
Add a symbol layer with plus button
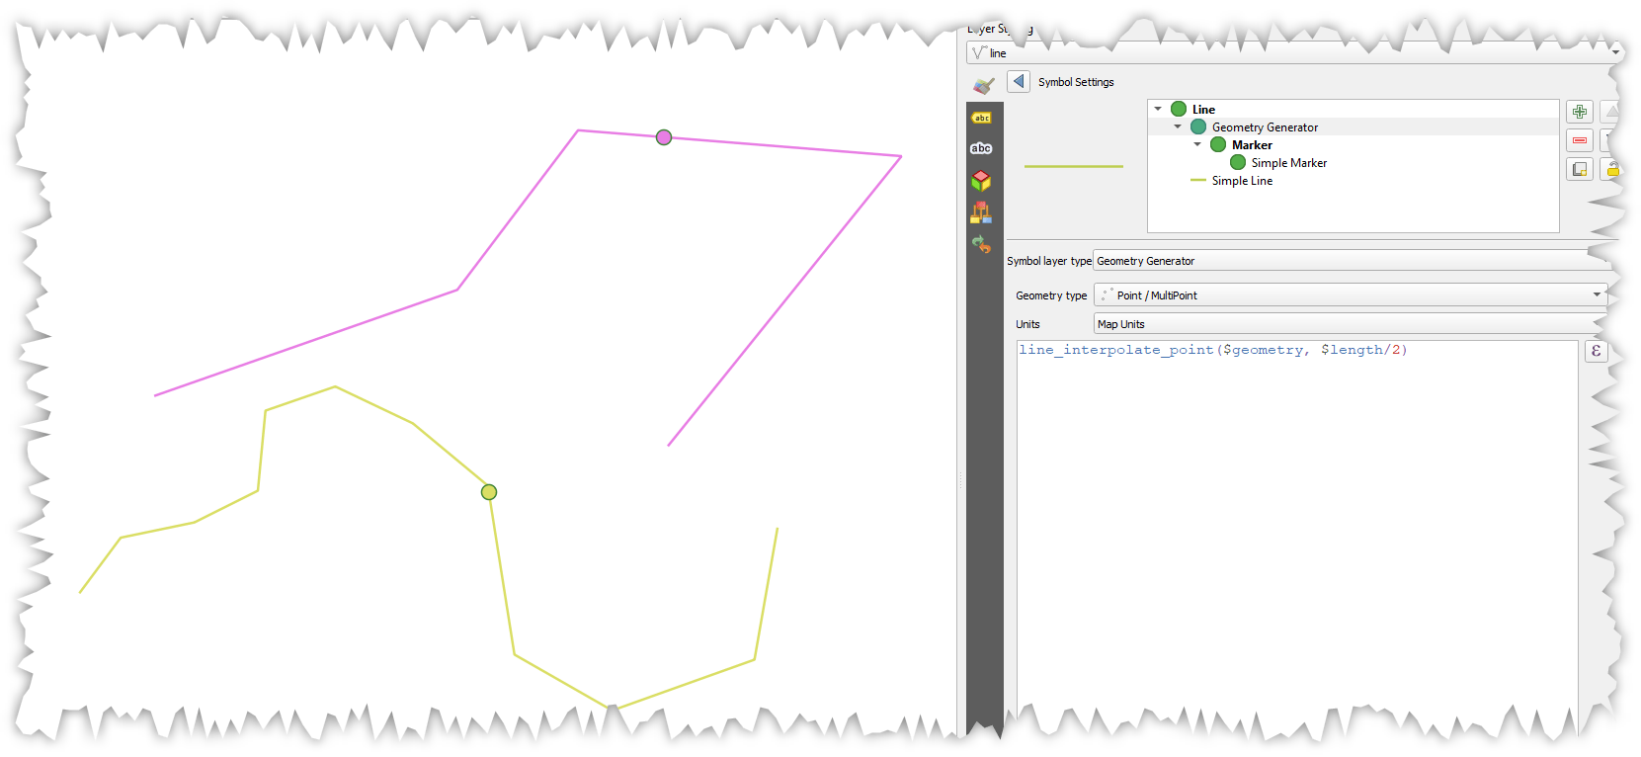(x=1580, y=112)
